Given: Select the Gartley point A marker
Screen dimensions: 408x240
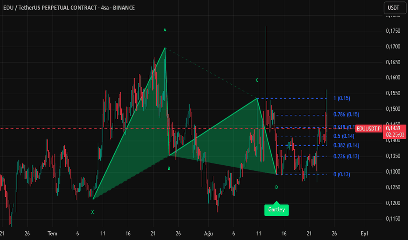Looking at the screenshot, I should (x=165, y=30).
